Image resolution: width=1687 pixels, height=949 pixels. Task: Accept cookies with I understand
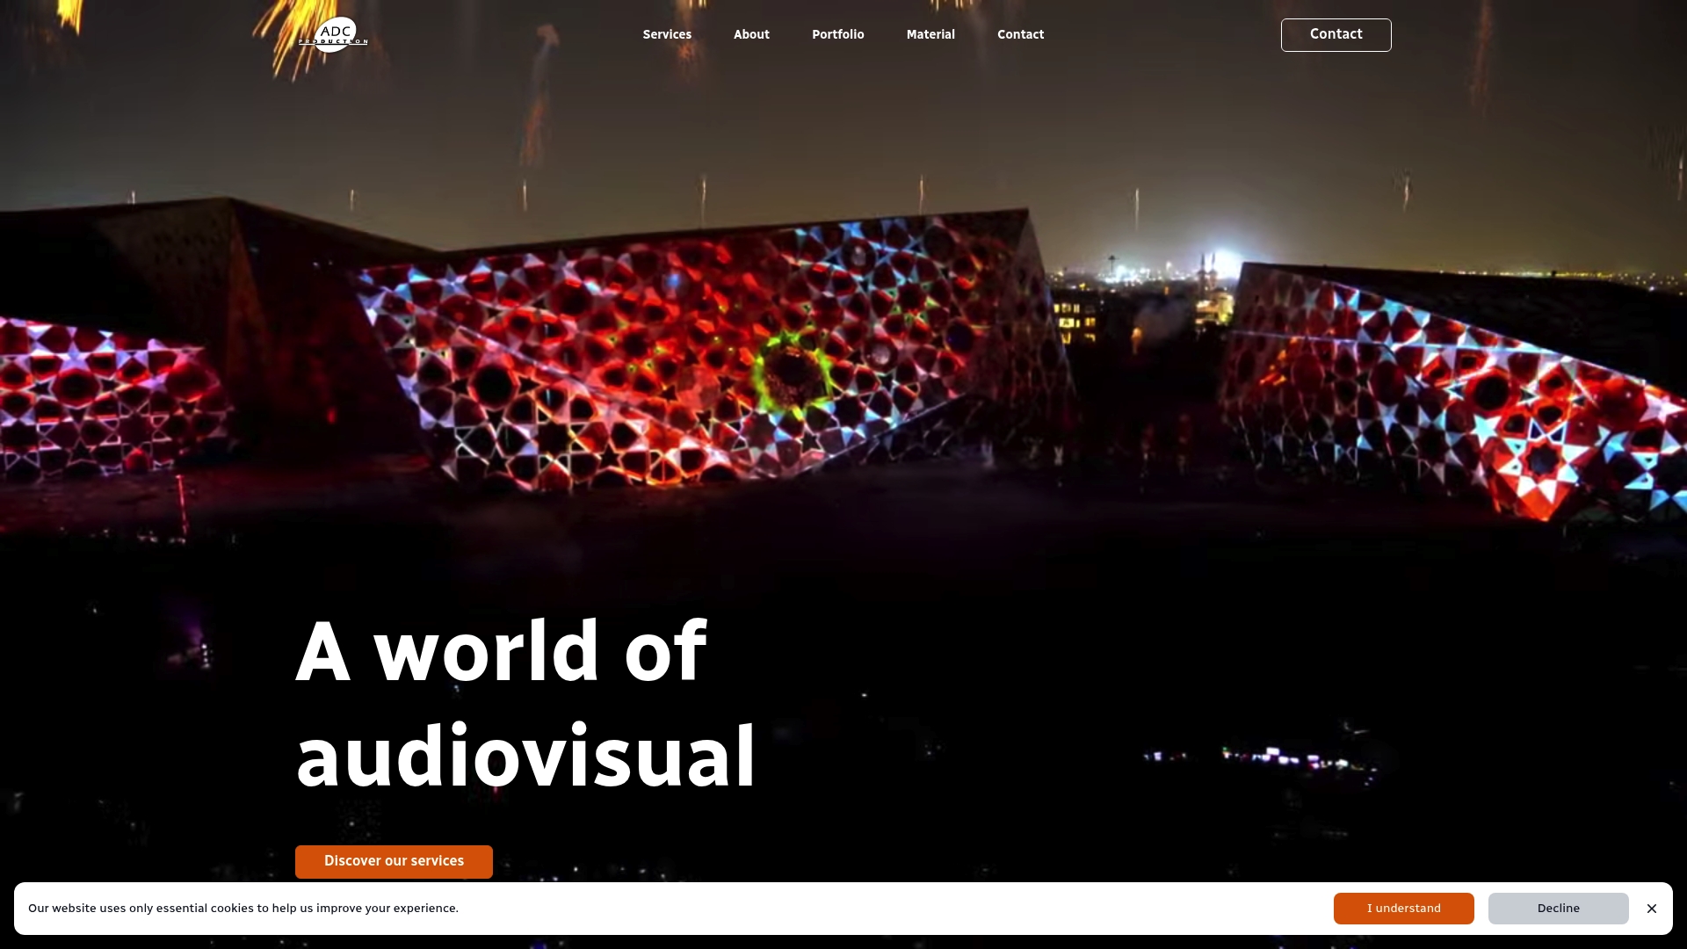[x=1403, y=909]
